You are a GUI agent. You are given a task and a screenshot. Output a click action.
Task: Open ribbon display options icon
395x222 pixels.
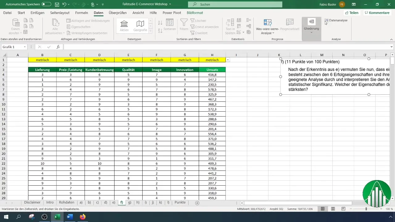pos(354,5)
